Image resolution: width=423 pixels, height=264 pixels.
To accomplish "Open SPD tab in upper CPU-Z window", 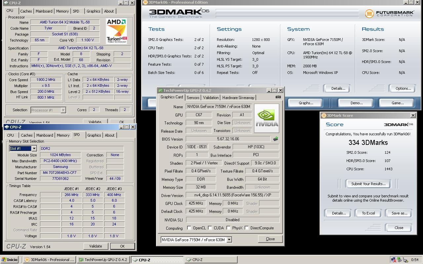I will 76,11.
